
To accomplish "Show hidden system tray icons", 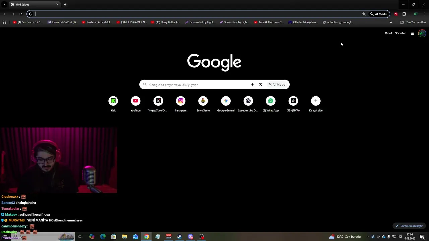I will pos(367,237).
